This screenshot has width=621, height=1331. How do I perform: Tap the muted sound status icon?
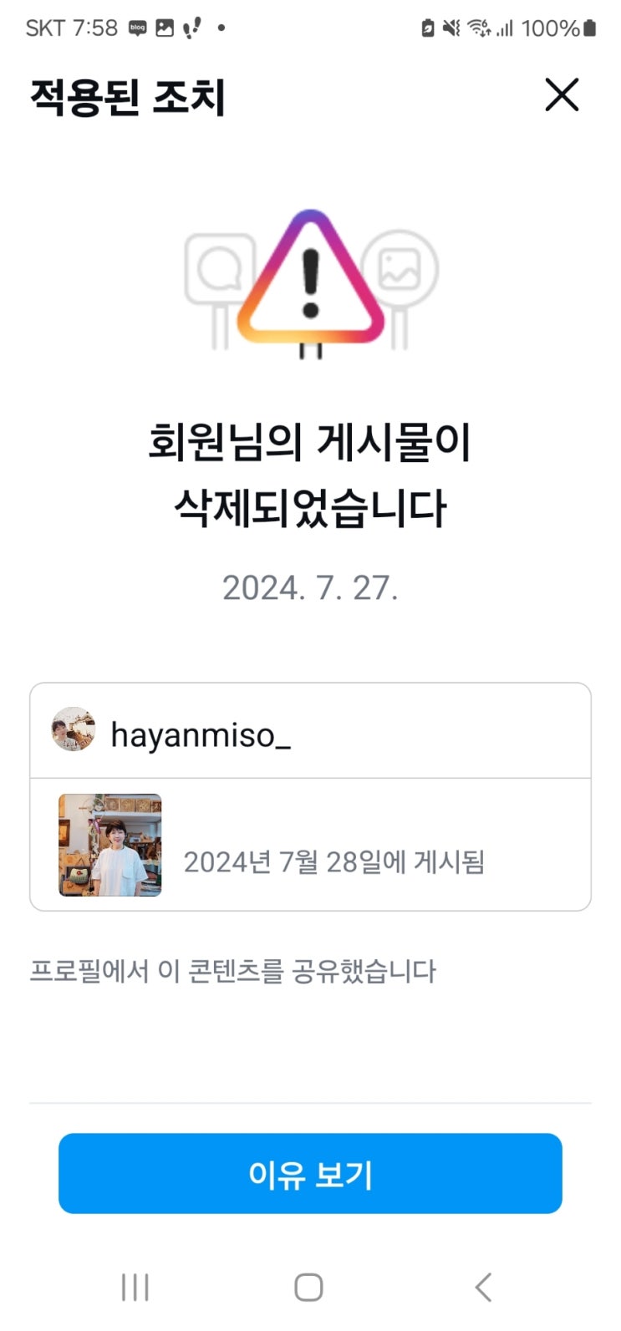pyautogui.click(x=451, y=28)
